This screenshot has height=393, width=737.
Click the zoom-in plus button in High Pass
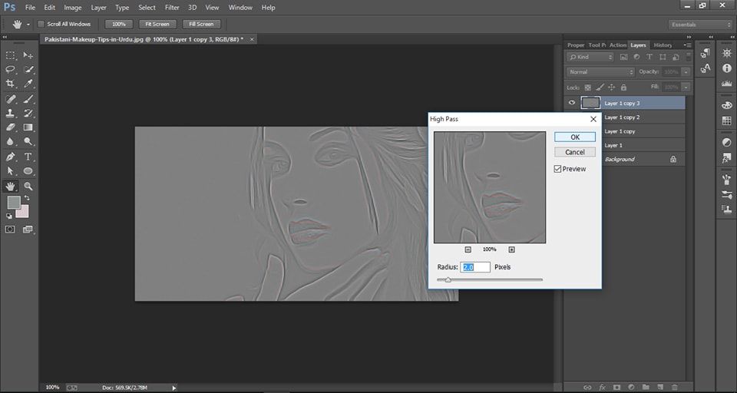click(x=511, y=249)
